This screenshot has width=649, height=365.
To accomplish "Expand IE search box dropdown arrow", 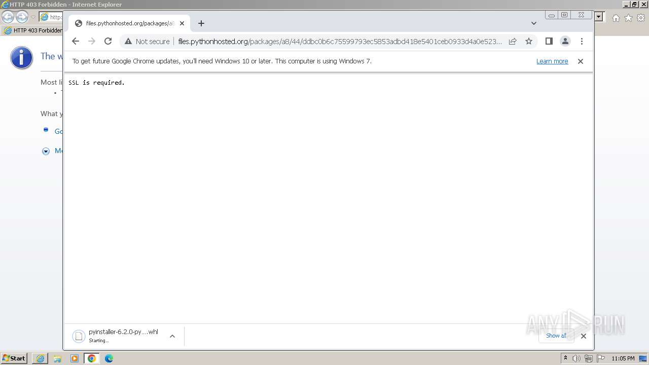I will [x=599, y=17].
